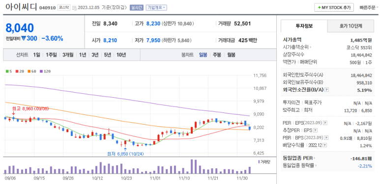Click the red arrow under 최고 8,960 label
The image size is (380, 184).
pyautogui.click(x=14, y=113)
